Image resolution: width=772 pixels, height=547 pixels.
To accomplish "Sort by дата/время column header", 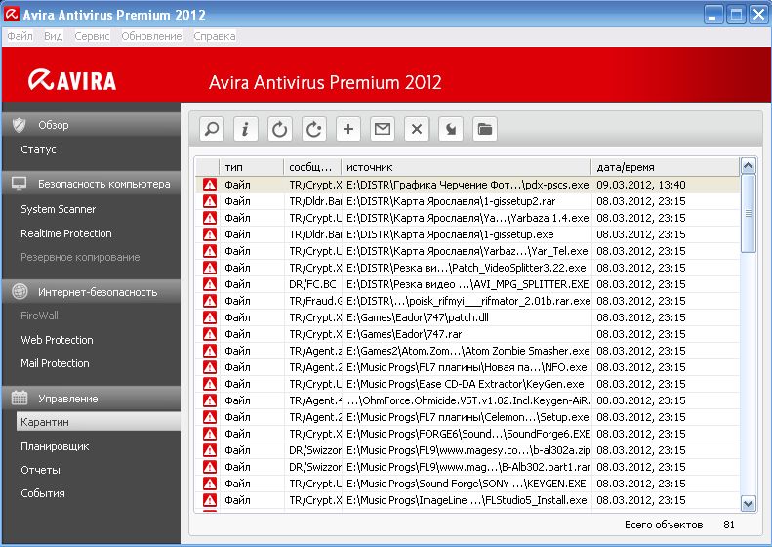I will (x=666, y=167).
